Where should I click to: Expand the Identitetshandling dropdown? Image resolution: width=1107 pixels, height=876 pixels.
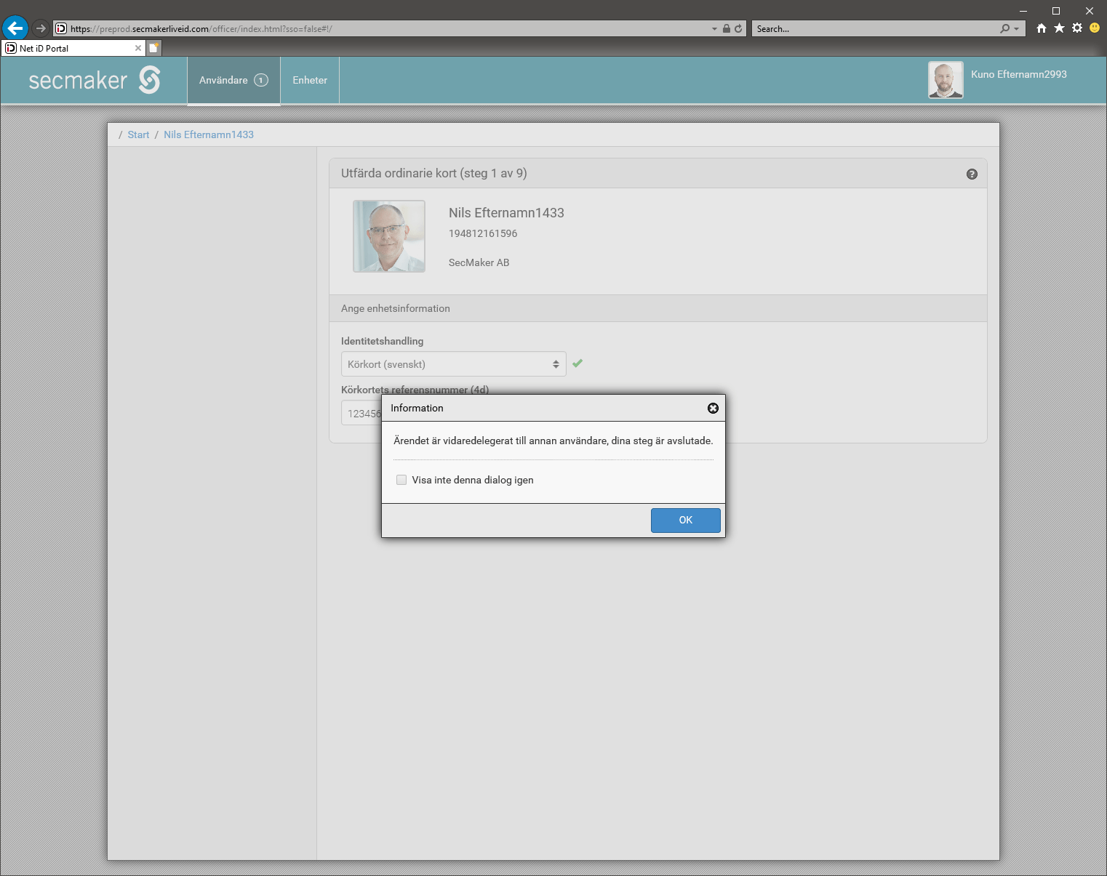pos(453,364)
